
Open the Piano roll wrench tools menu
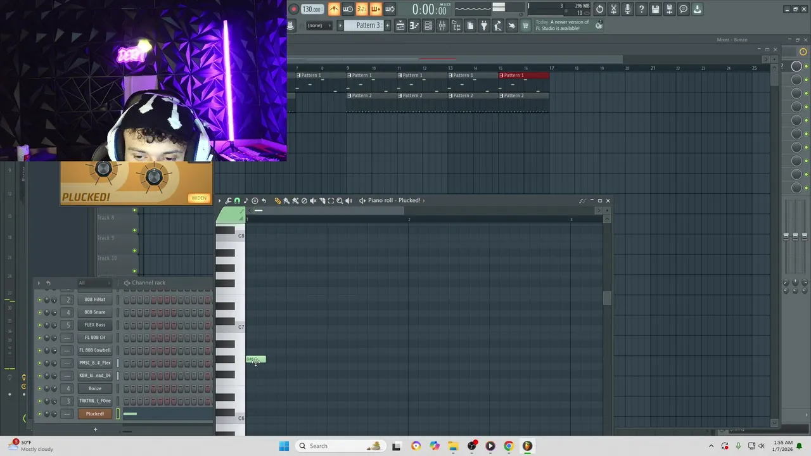228,201
